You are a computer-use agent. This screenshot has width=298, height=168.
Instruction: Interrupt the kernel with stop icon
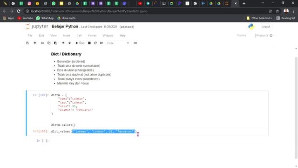pos(89,43)
